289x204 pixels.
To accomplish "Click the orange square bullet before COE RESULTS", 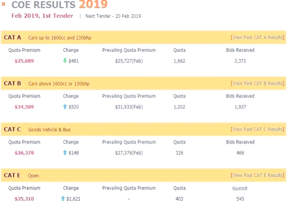I will tap(3, 4).
